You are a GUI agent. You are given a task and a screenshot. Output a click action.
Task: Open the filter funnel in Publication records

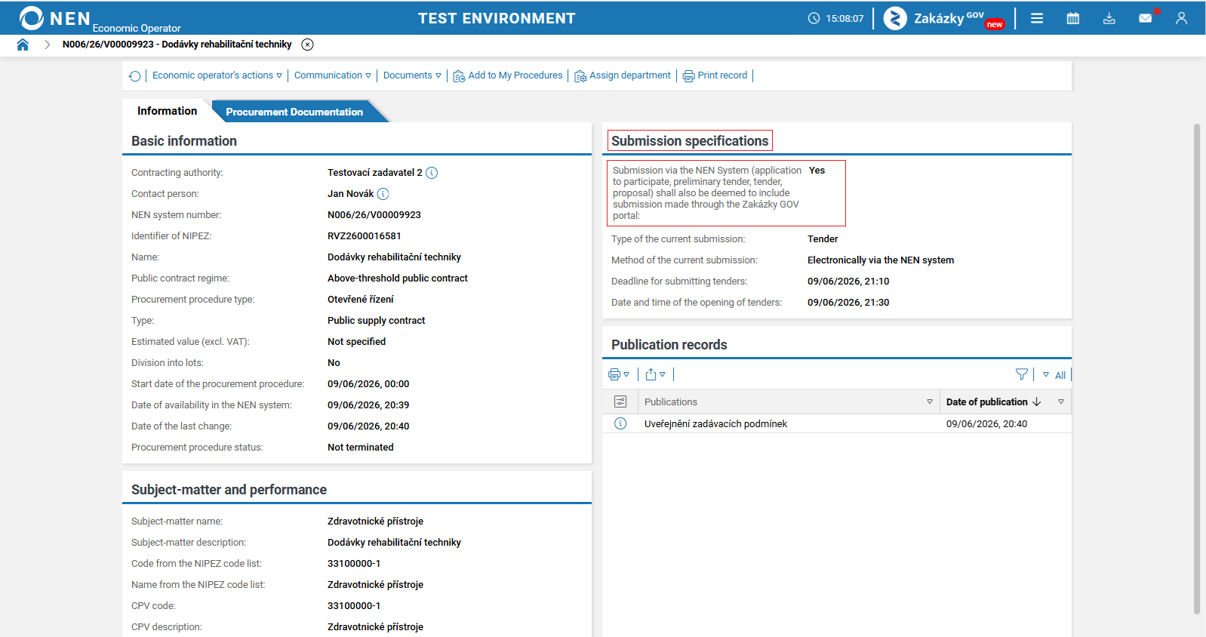[1022, 374]
